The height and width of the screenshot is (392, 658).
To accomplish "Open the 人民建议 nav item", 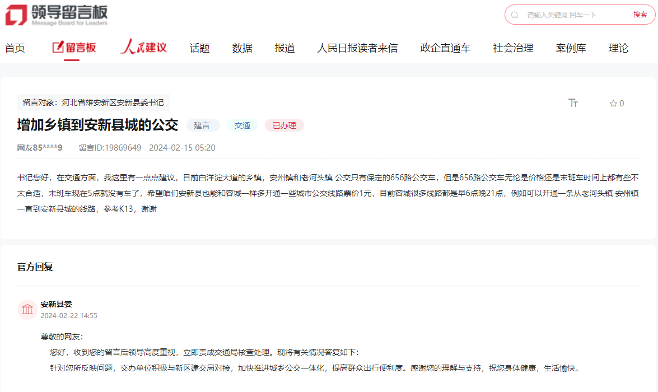I will pyautogui.click(x=143, y=48).
